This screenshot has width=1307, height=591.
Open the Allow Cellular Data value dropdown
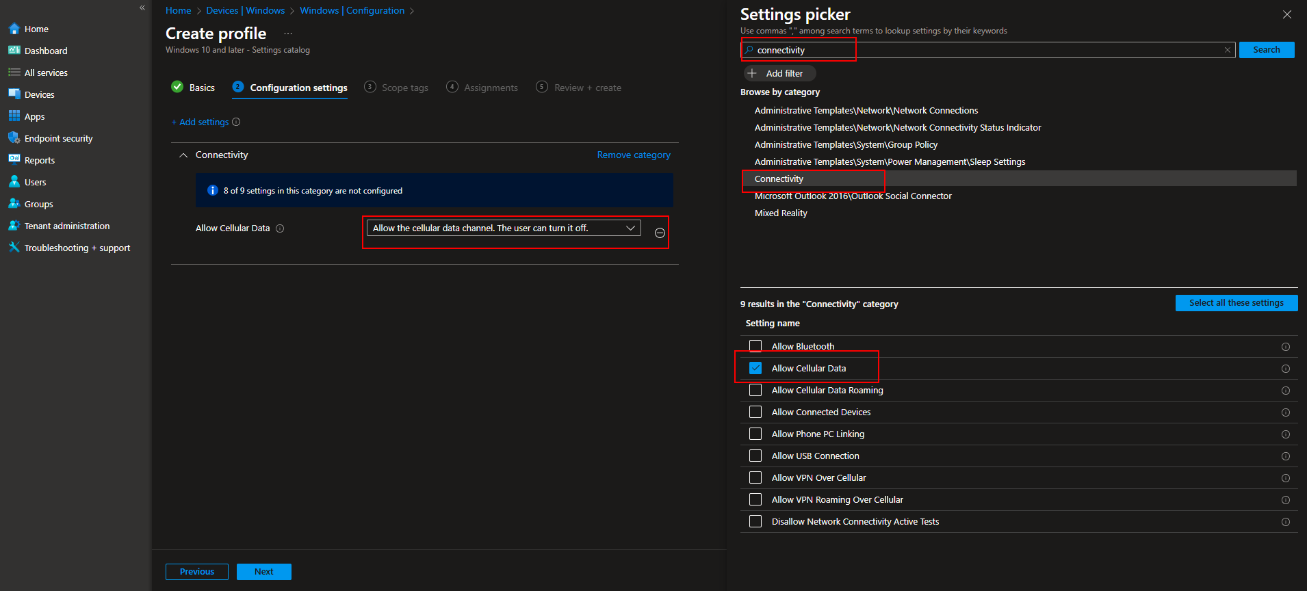(504, 228)
